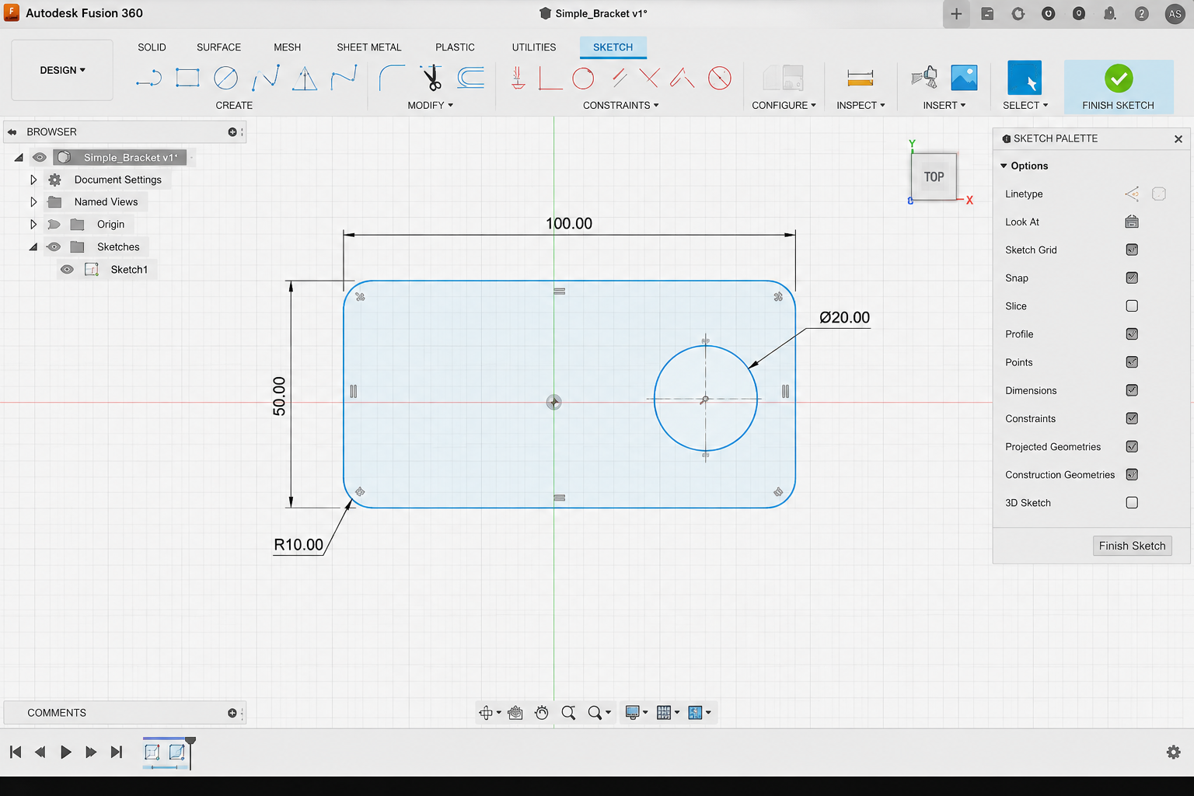Open the help question mark icon

point(1141,13)
